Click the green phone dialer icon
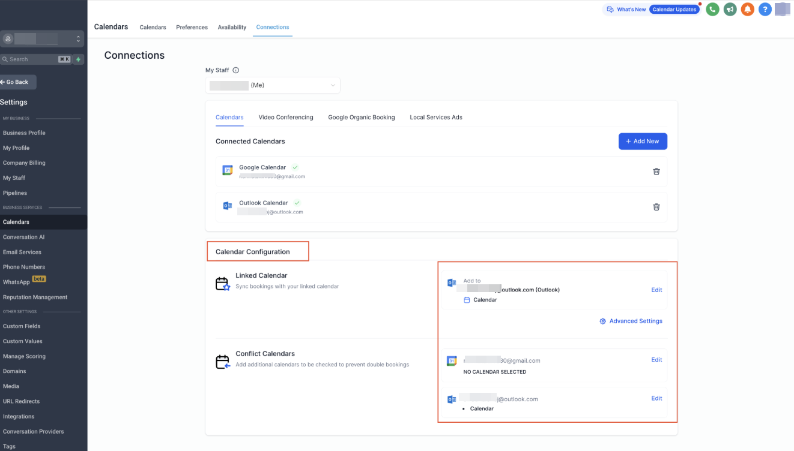The height and width of the screenshot is (451, 794). [712, 9]
